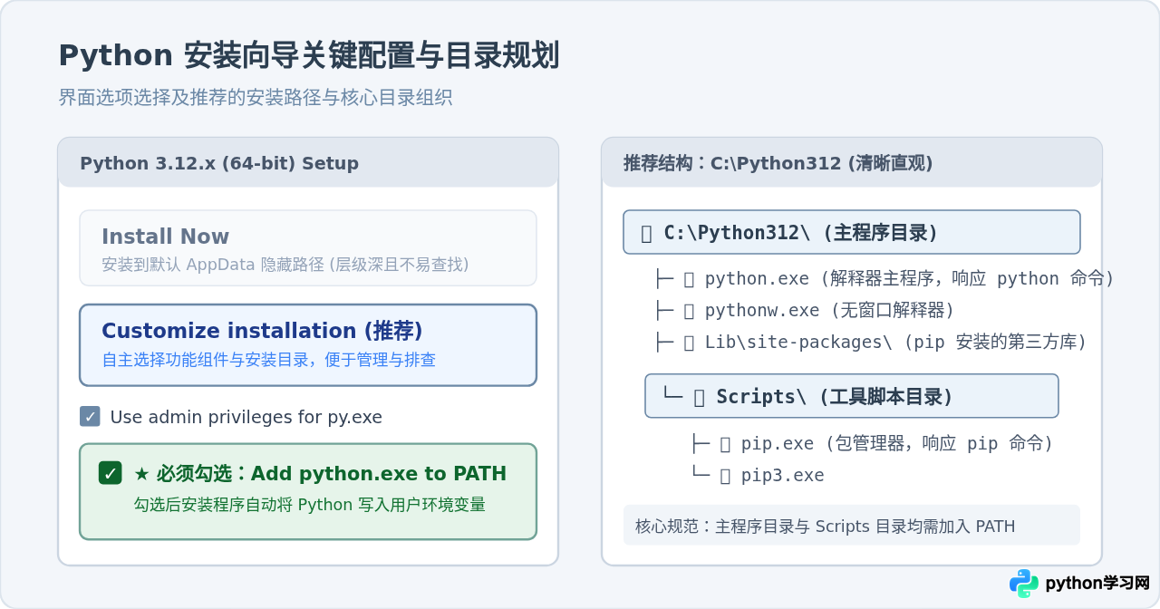The image size is (1160, 609).
Task: Click the star icon beside 必须勾选
Action: click(141, 474)
